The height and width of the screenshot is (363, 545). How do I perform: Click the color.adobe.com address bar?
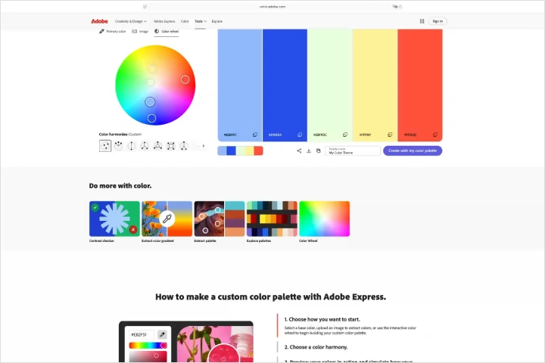click(x=272, y=7)
